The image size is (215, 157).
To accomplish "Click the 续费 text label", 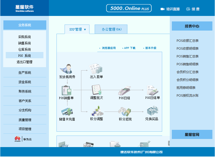I will [196, 9].
